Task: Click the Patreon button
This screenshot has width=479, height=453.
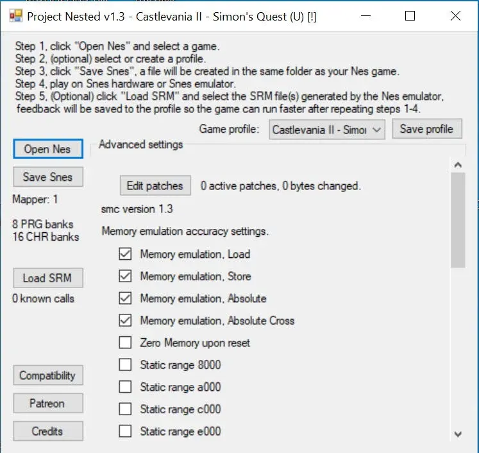Action: pos(48,404)
